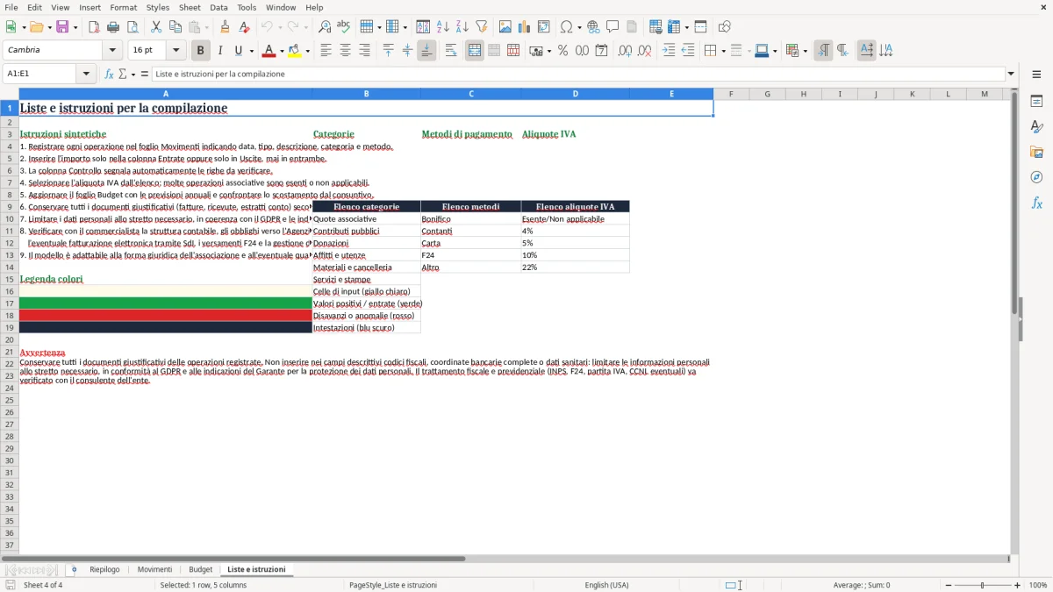Insert a hyperlink

tap(593, 27)
